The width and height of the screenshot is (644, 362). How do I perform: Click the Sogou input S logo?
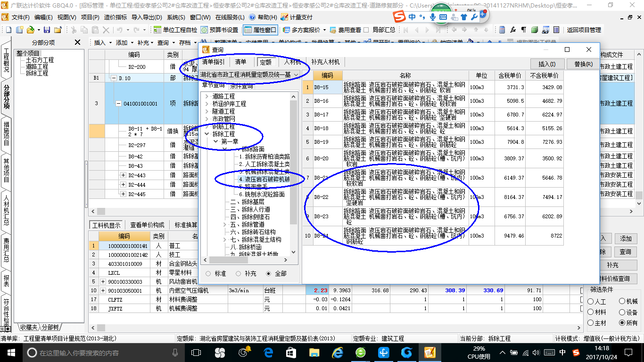[400, 16]
